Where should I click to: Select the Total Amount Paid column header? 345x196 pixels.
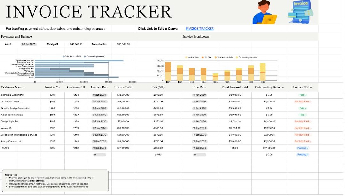(234, 87)
